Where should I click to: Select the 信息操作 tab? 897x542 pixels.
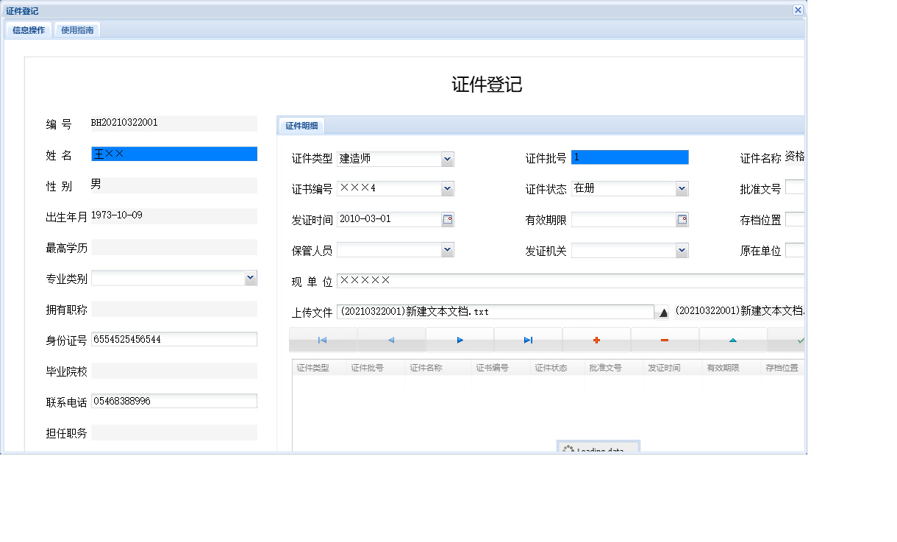[x=29, y=30]
